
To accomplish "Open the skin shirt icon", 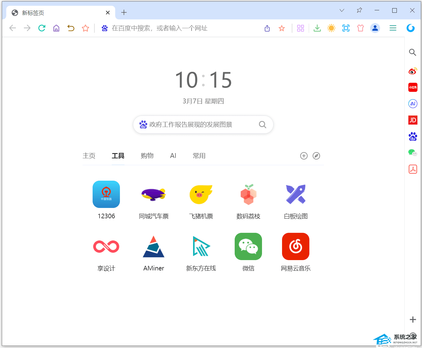I will [360, 28].
